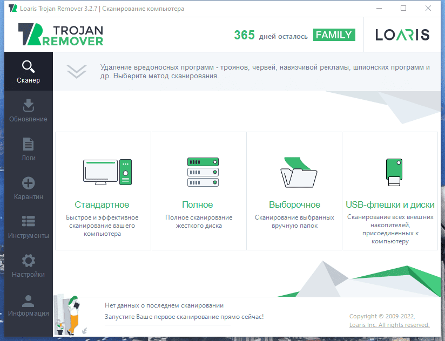
Task: Open the Сканер sidebar section
Action: (28, 72)
